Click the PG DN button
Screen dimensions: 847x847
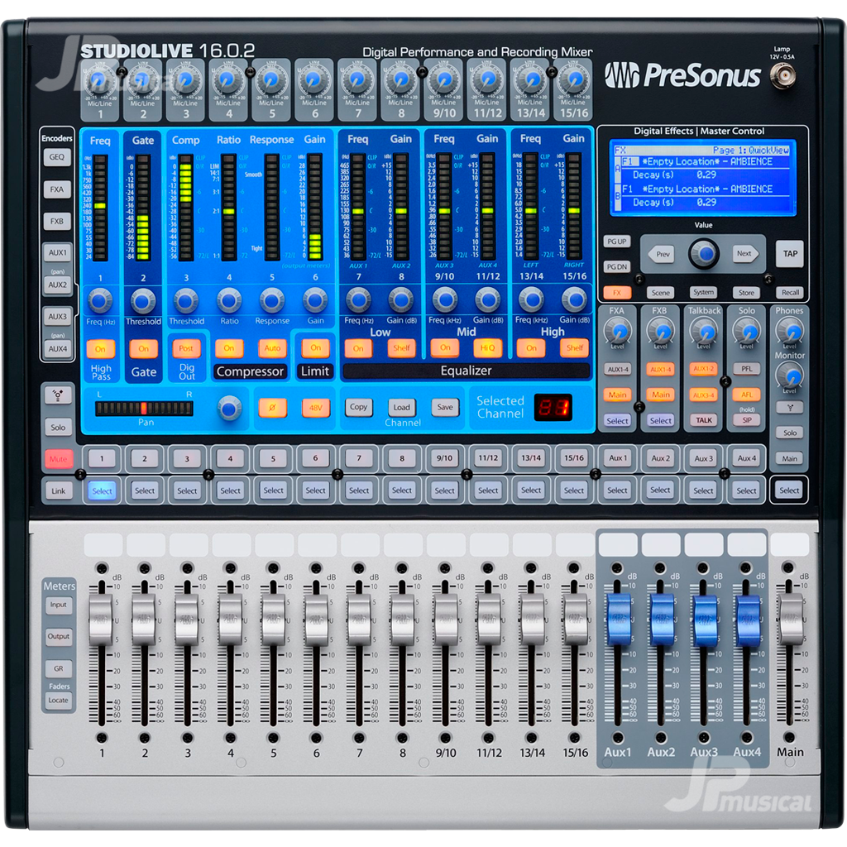[617, 267]
